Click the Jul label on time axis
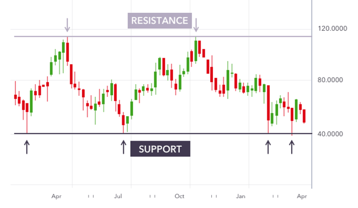 point(118,196)
